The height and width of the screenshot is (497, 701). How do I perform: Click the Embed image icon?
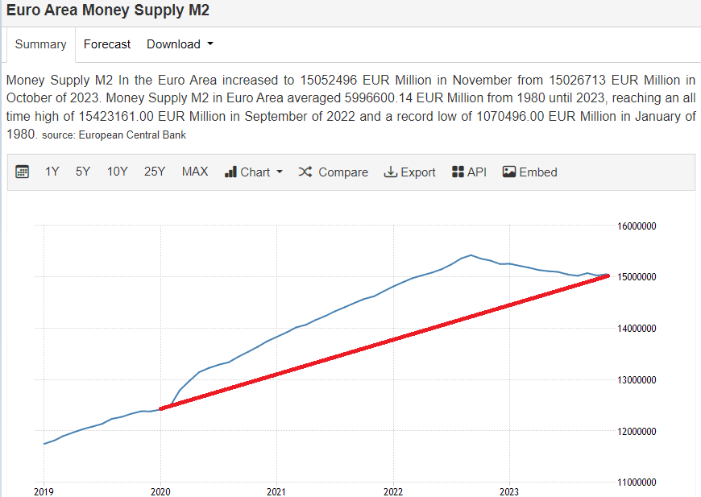(x=508, y=172)
